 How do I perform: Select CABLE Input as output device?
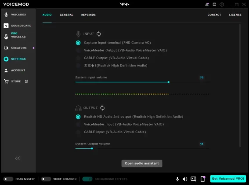coord(111,132)
